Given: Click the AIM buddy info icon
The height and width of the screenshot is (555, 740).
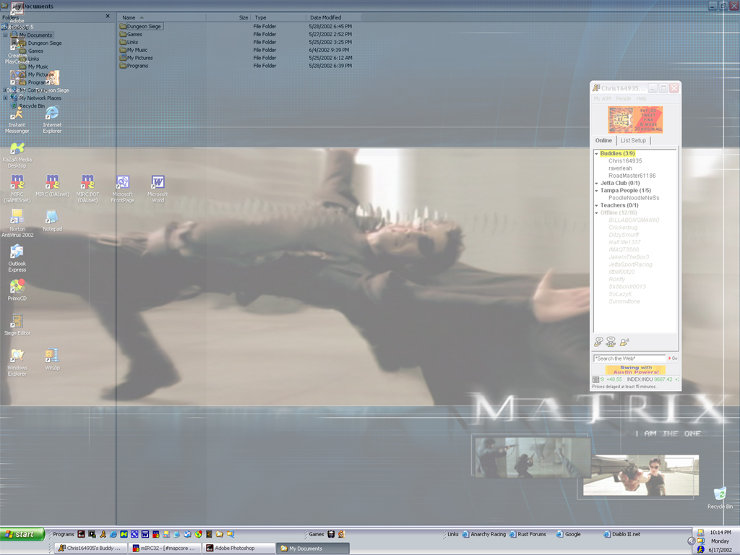Looking at the screenshot, I should [x=624, y=342].
